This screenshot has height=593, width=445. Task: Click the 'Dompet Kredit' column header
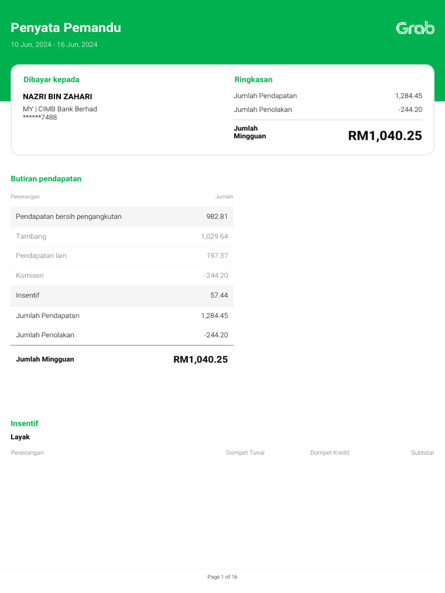click(x=330, y=453)
